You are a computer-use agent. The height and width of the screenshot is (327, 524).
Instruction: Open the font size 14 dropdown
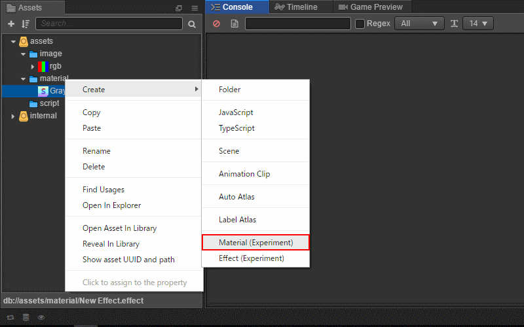coord(478,24)
